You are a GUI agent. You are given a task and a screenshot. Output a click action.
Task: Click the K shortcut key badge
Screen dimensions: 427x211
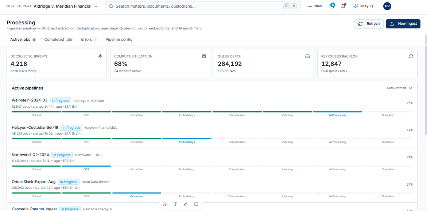tap(294, 6)
